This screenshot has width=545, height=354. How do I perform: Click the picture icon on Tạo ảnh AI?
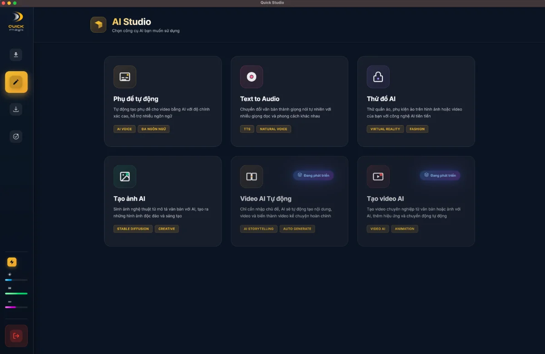pyautogui.click(x=124, y=176)
